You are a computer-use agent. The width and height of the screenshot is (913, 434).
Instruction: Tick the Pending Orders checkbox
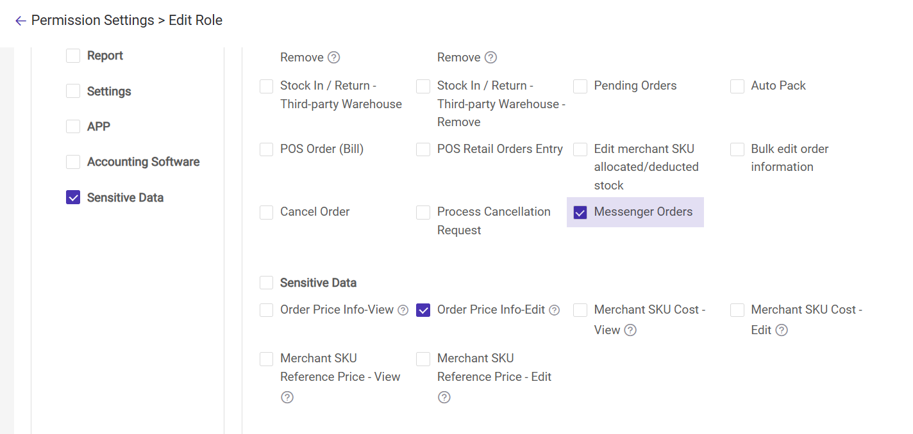click(580, 86)
